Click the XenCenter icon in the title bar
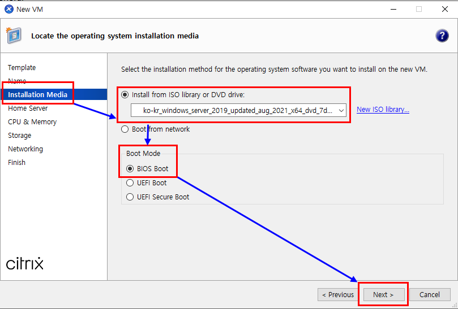 click(9, 10)
